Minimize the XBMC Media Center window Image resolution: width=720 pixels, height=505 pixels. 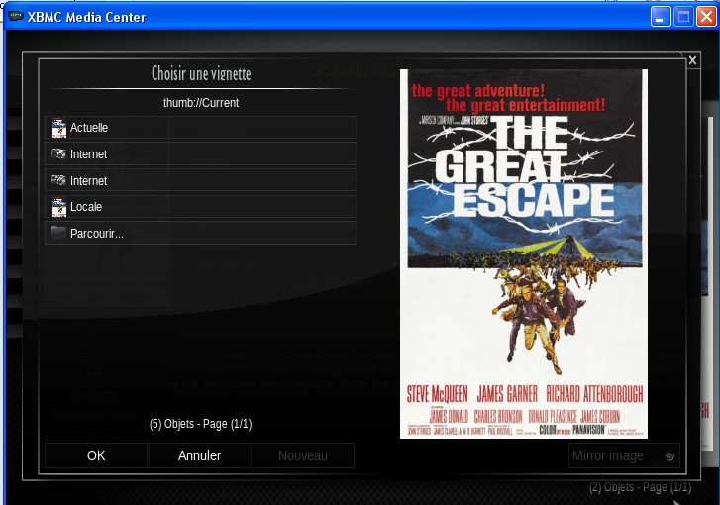[x=661, y=17]
